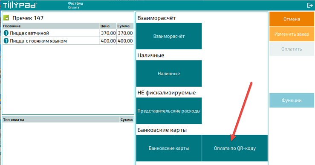
Task: Click the Пречек 147 title
Action: 28,18
